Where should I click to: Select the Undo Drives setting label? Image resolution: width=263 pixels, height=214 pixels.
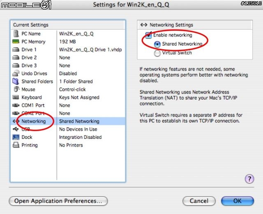click(34, 74)
